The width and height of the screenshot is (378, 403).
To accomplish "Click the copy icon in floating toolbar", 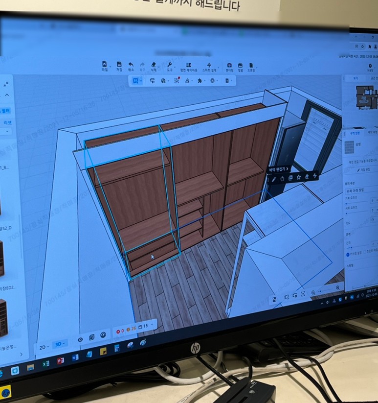I will (290, 178).
